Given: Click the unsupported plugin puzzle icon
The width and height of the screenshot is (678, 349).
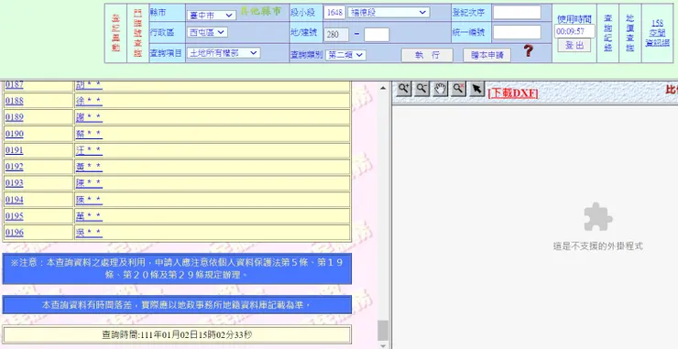Looking at the screenshot, I should [x=598, y=217].
